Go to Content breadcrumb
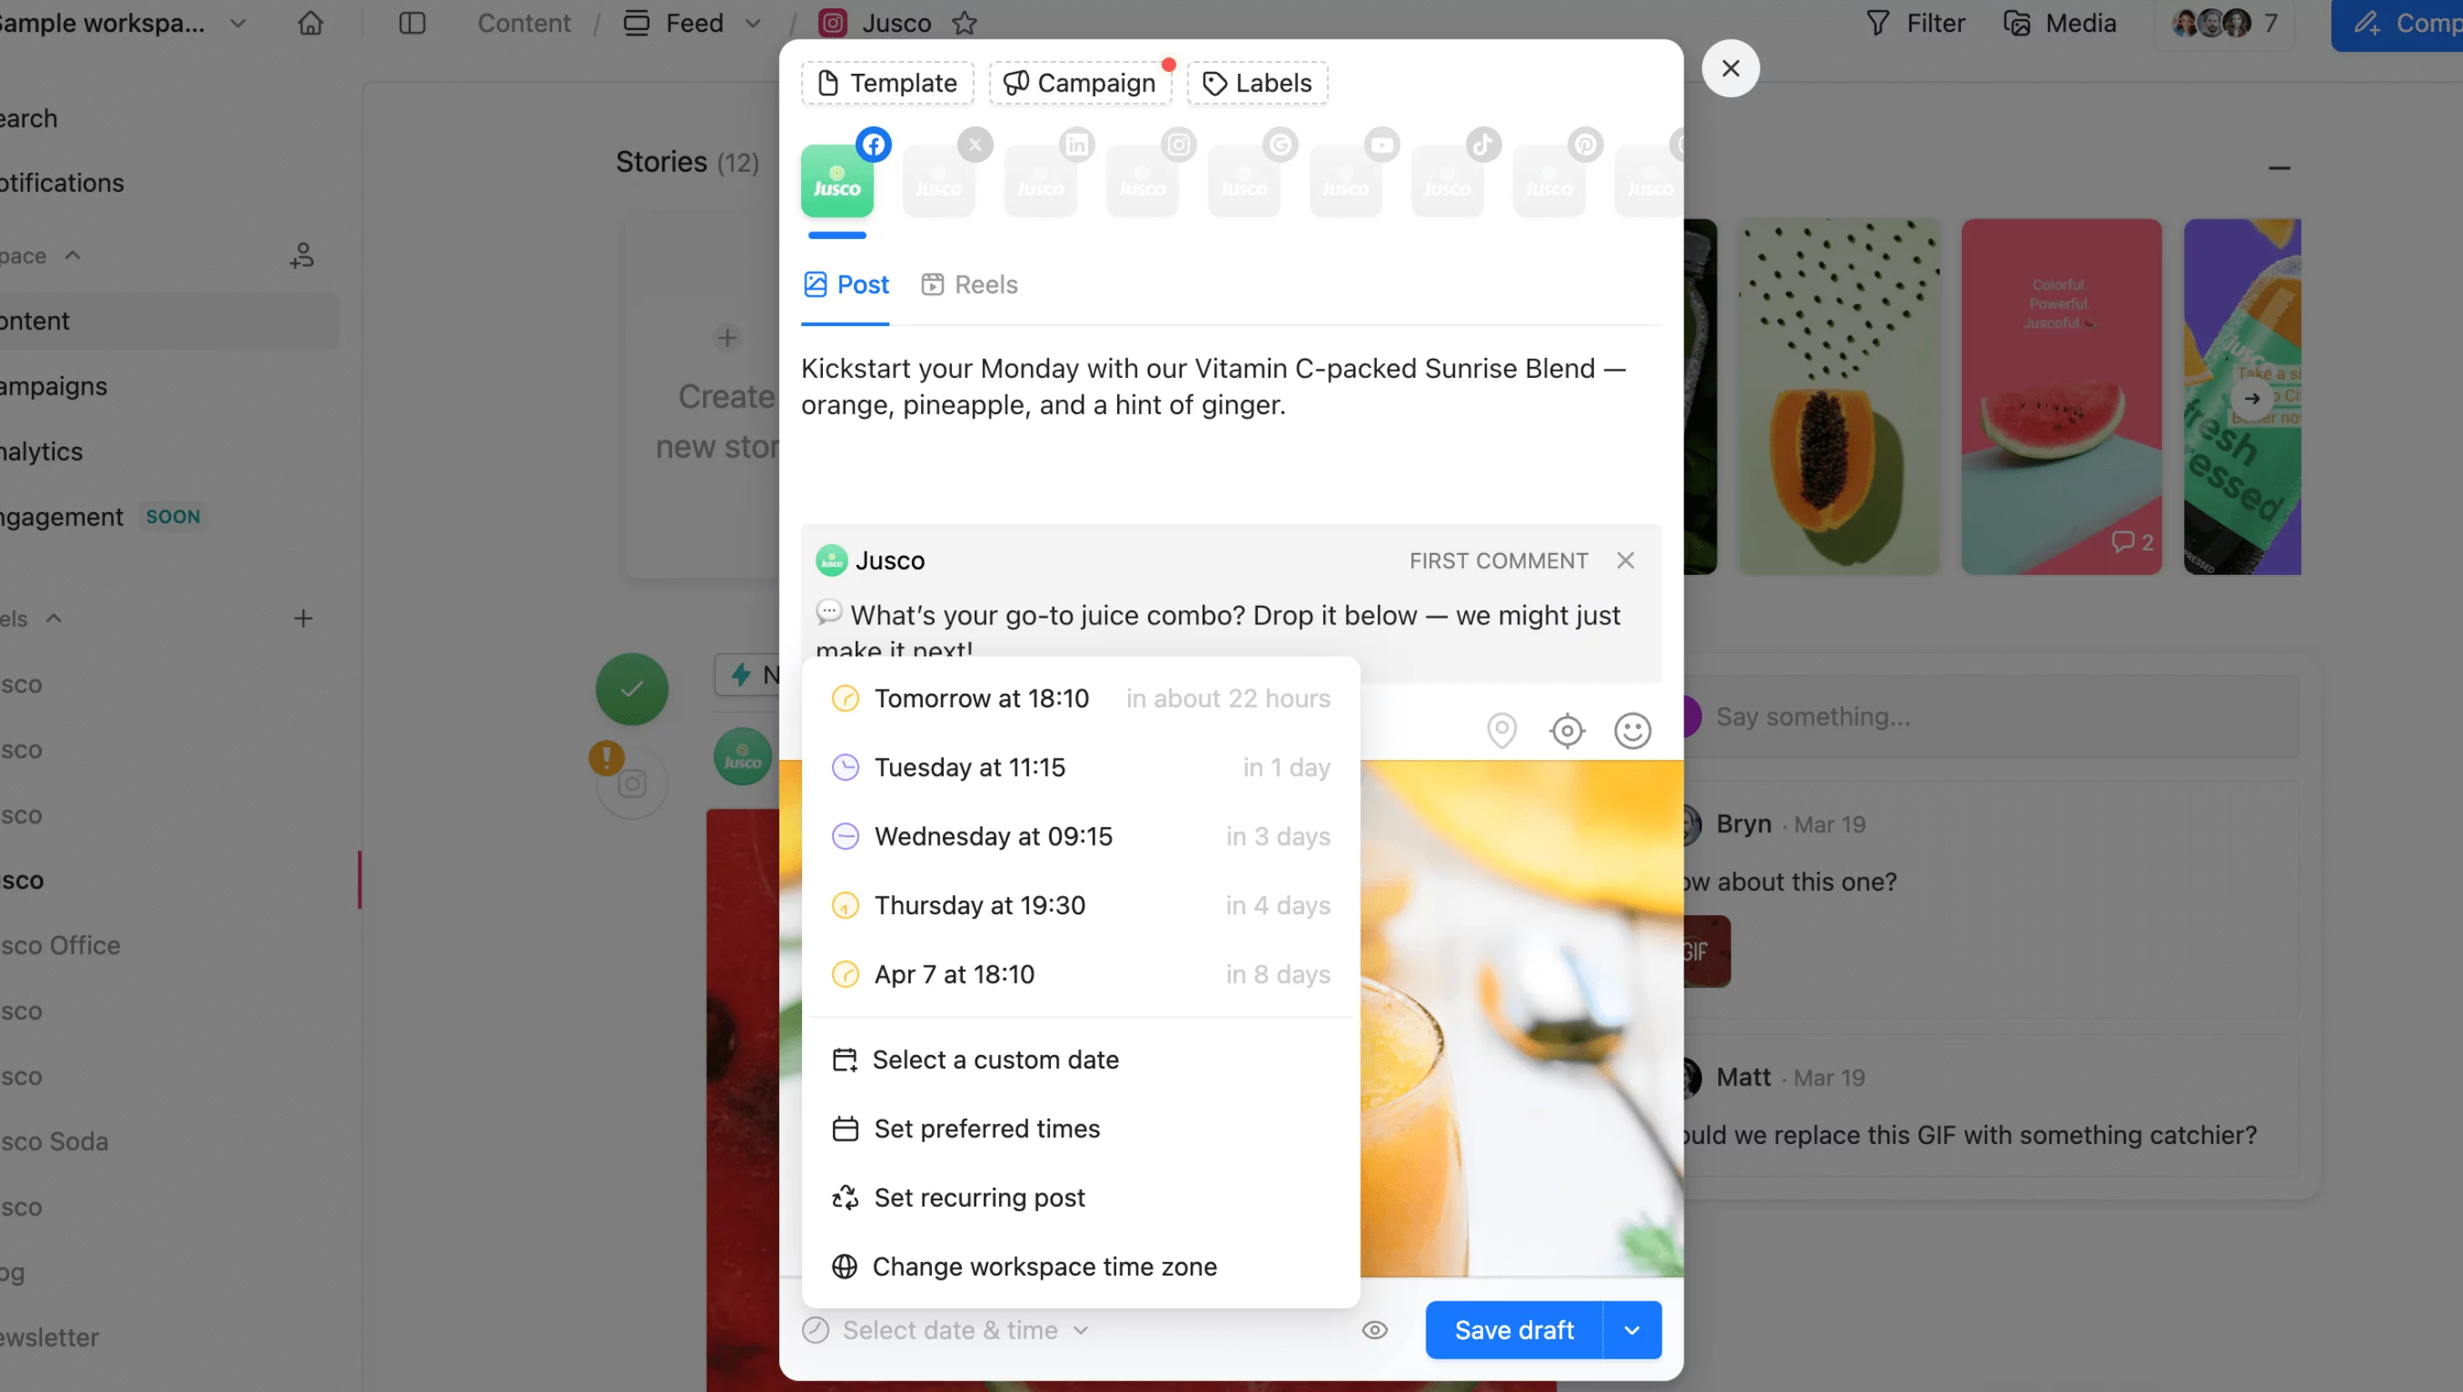This screenshot has width=2463, height=1392. 523,23
